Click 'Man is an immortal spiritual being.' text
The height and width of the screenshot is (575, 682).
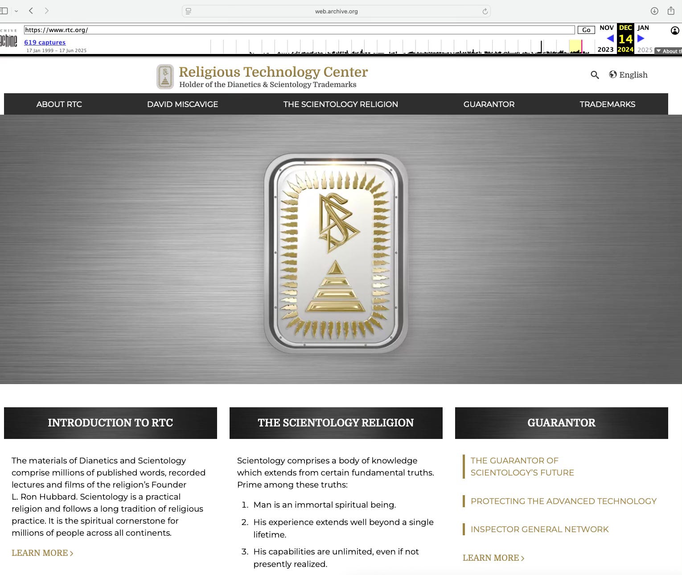325,505
